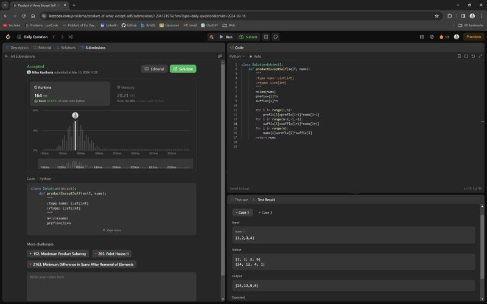Screen dimensions: 487x304
Task: Open the ChatGPT bookmark
Action: click(x=209, y=26)
